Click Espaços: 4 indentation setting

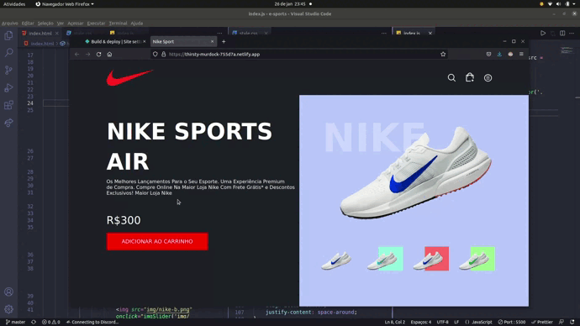point(421,322)
